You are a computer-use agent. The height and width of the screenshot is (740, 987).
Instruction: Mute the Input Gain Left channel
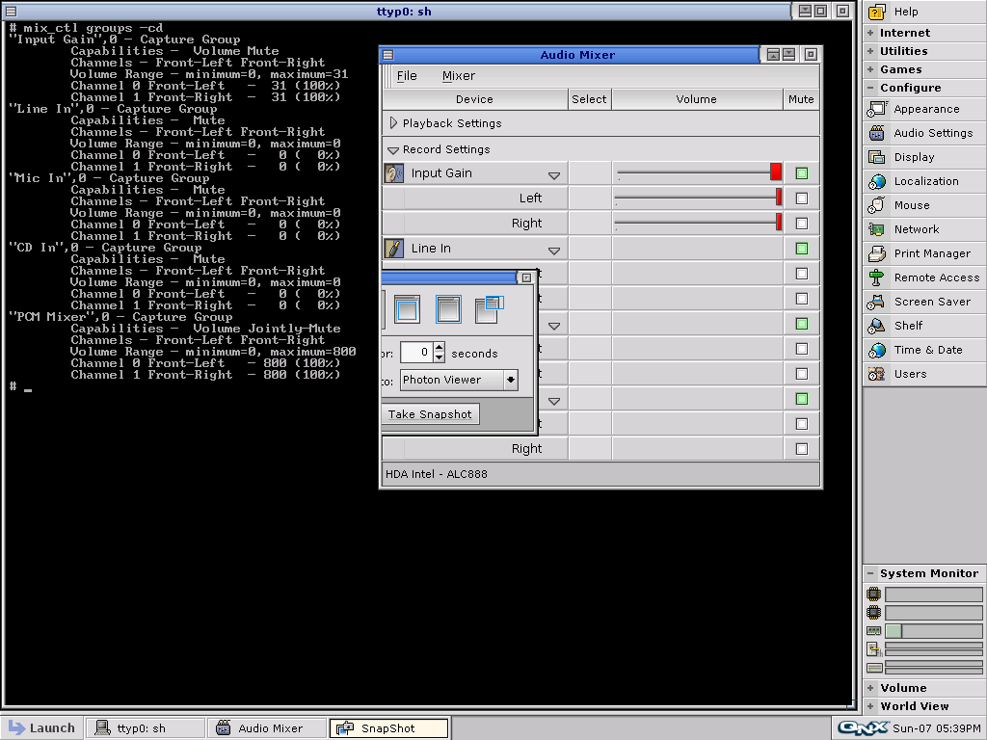click(801, 198)
